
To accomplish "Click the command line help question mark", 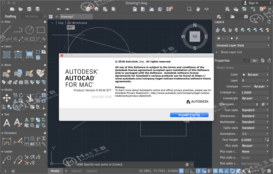I will click(x=187, y=164).
